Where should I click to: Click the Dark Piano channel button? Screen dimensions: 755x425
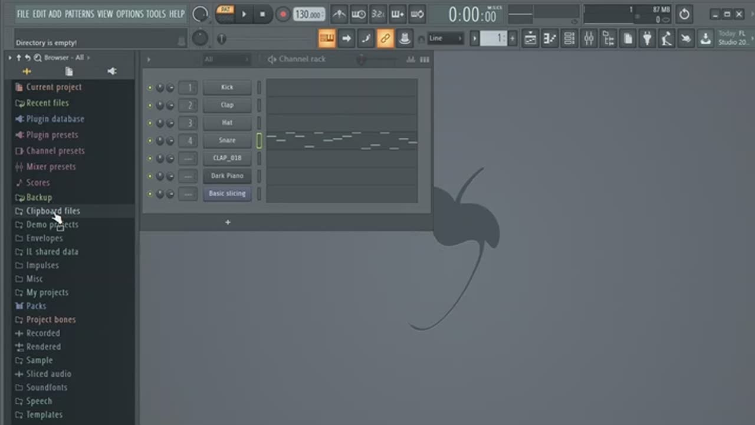[x=227, y=176]
